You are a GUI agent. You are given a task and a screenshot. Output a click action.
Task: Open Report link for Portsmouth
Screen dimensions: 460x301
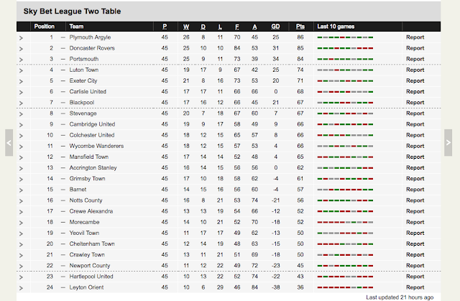415,59
